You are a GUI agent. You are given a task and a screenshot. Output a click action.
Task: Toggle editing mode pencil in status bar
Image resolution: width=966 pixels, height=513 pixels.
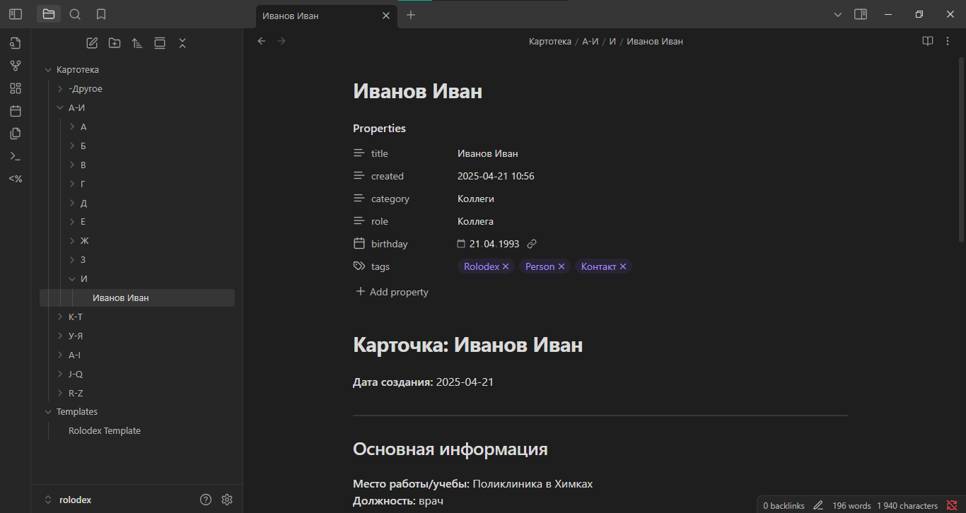coord(818,505)
